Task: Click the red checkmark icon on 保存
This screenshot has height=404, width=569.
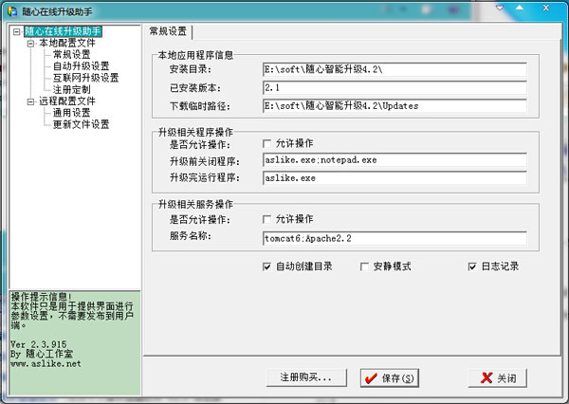Action: click(x=370, y=378)
